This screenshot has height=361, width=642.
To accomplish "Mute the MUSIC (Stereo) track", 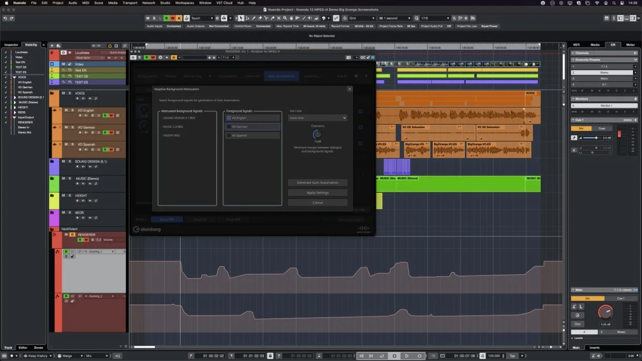I will coord(63,179).
